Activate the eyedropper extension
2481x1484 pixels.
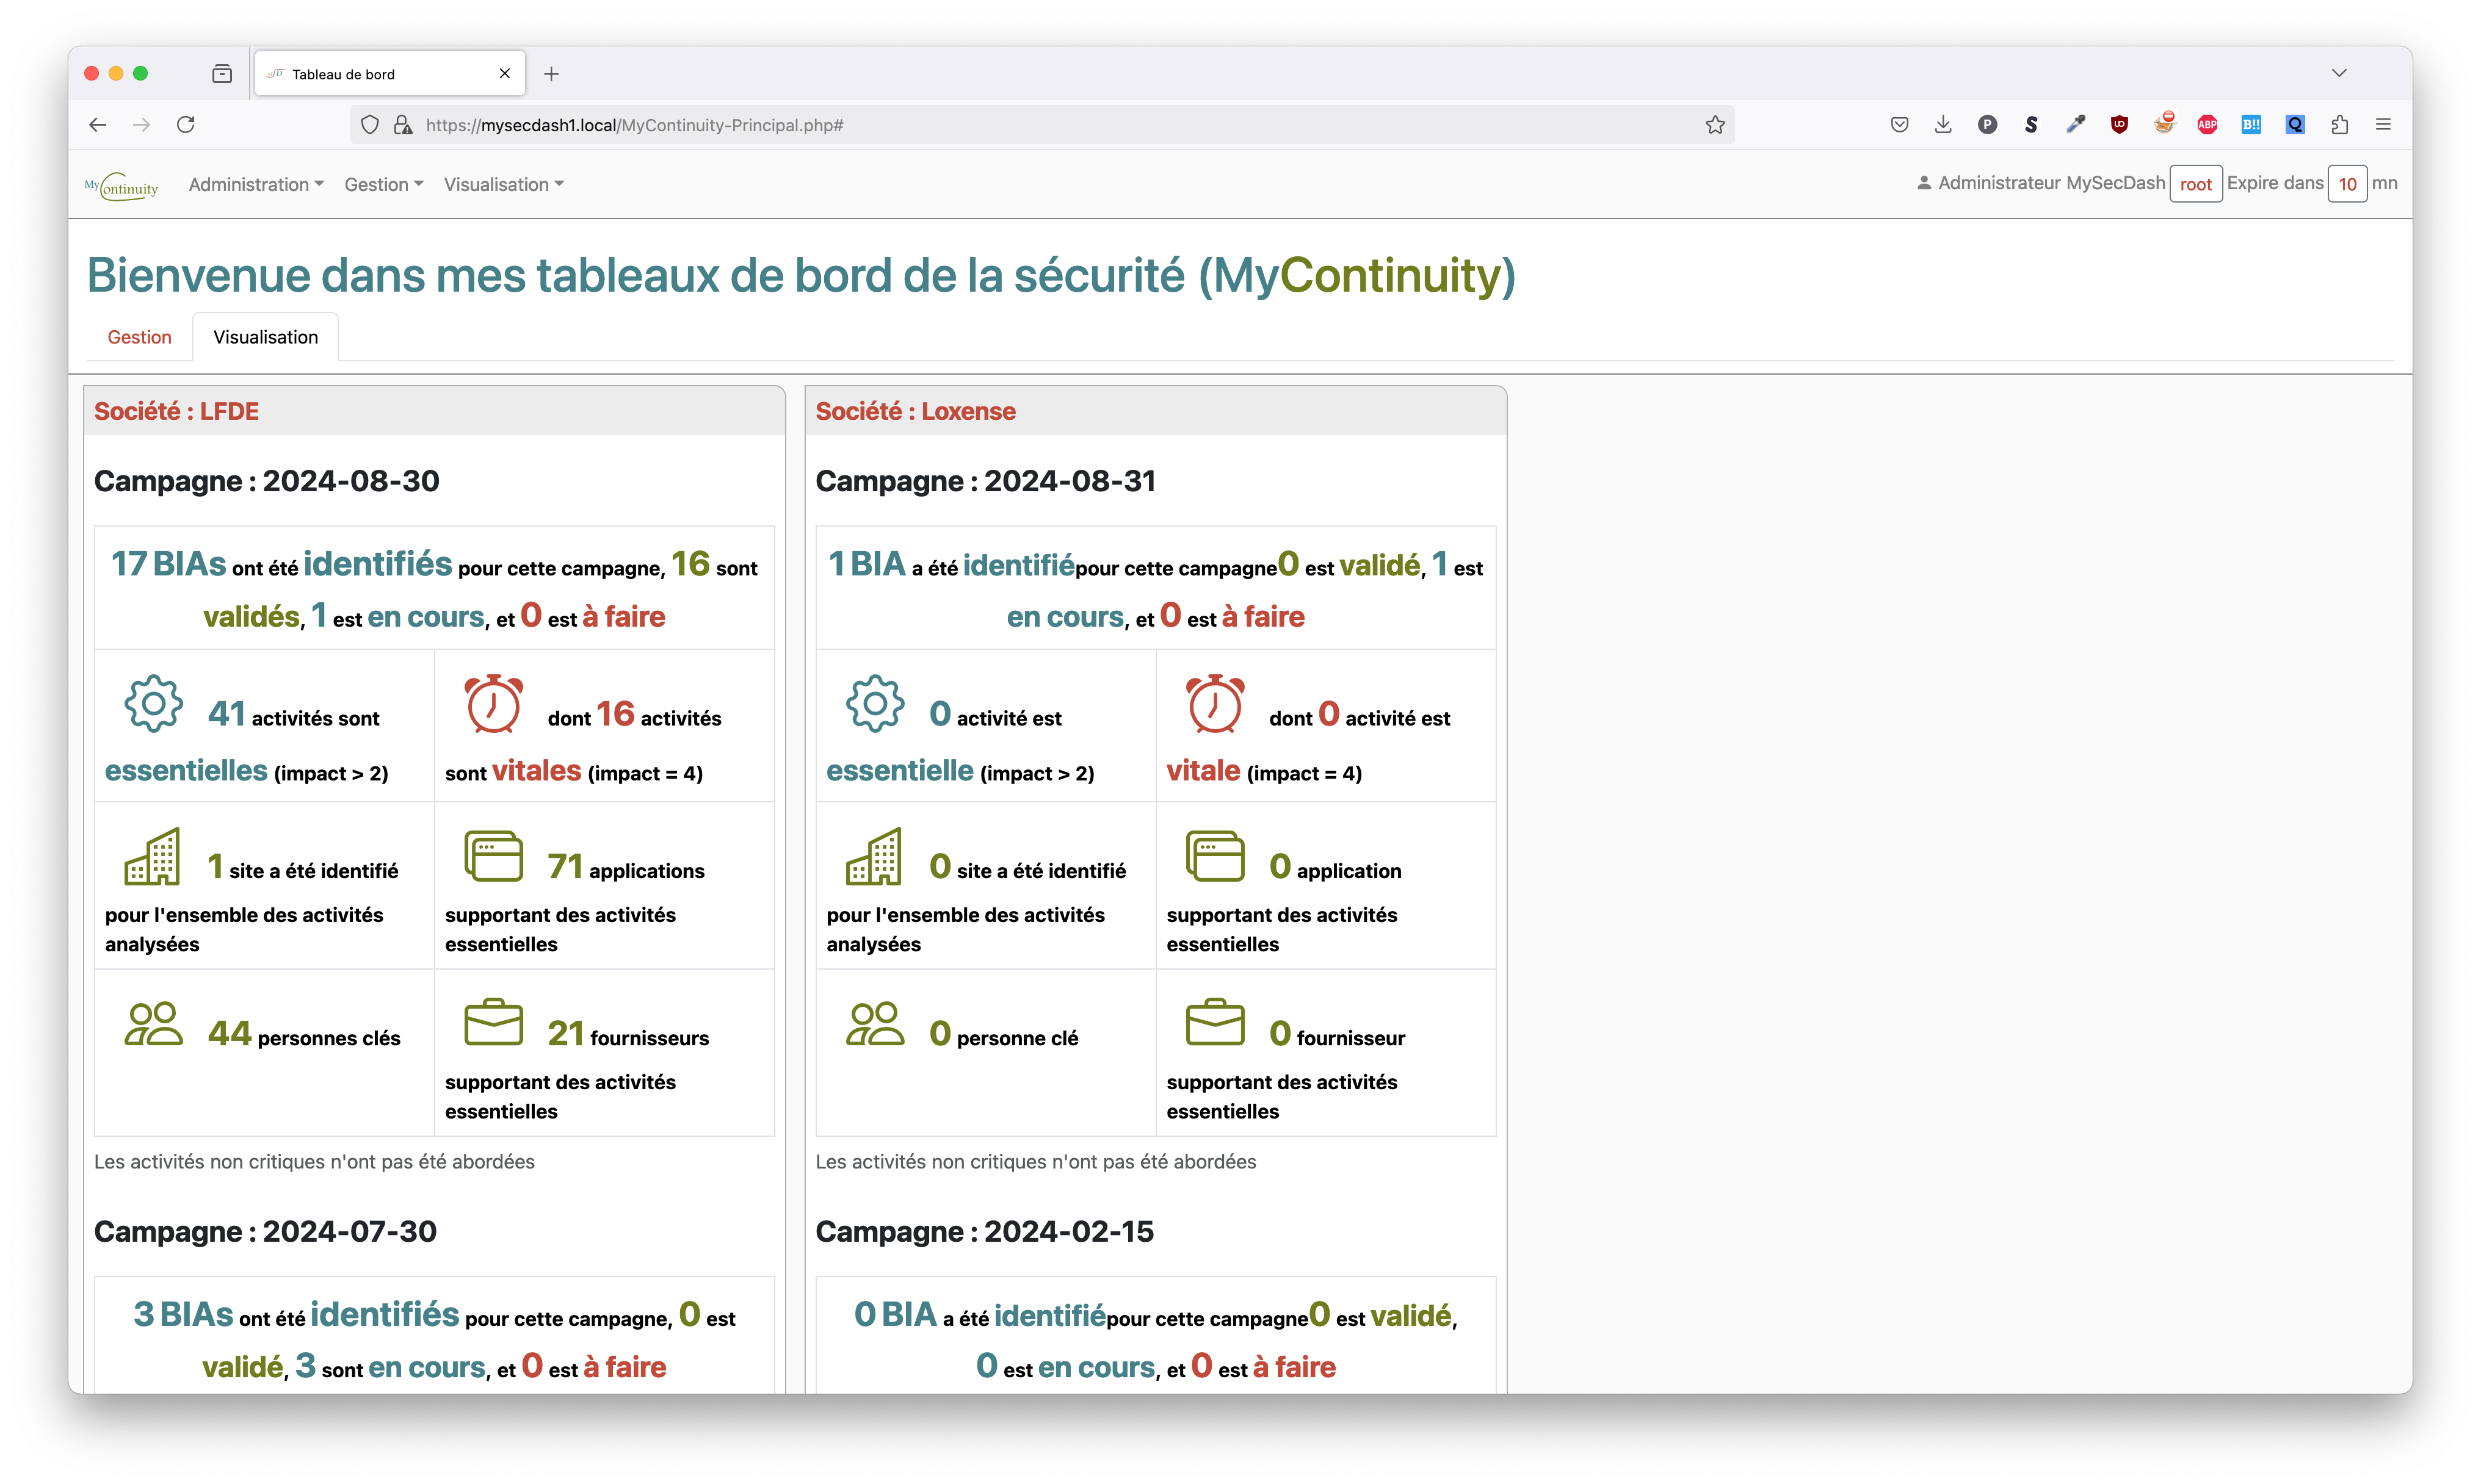pos(2076,125)
